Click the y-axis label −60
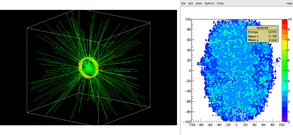This screenshot has width=293, height=135. 188,101
